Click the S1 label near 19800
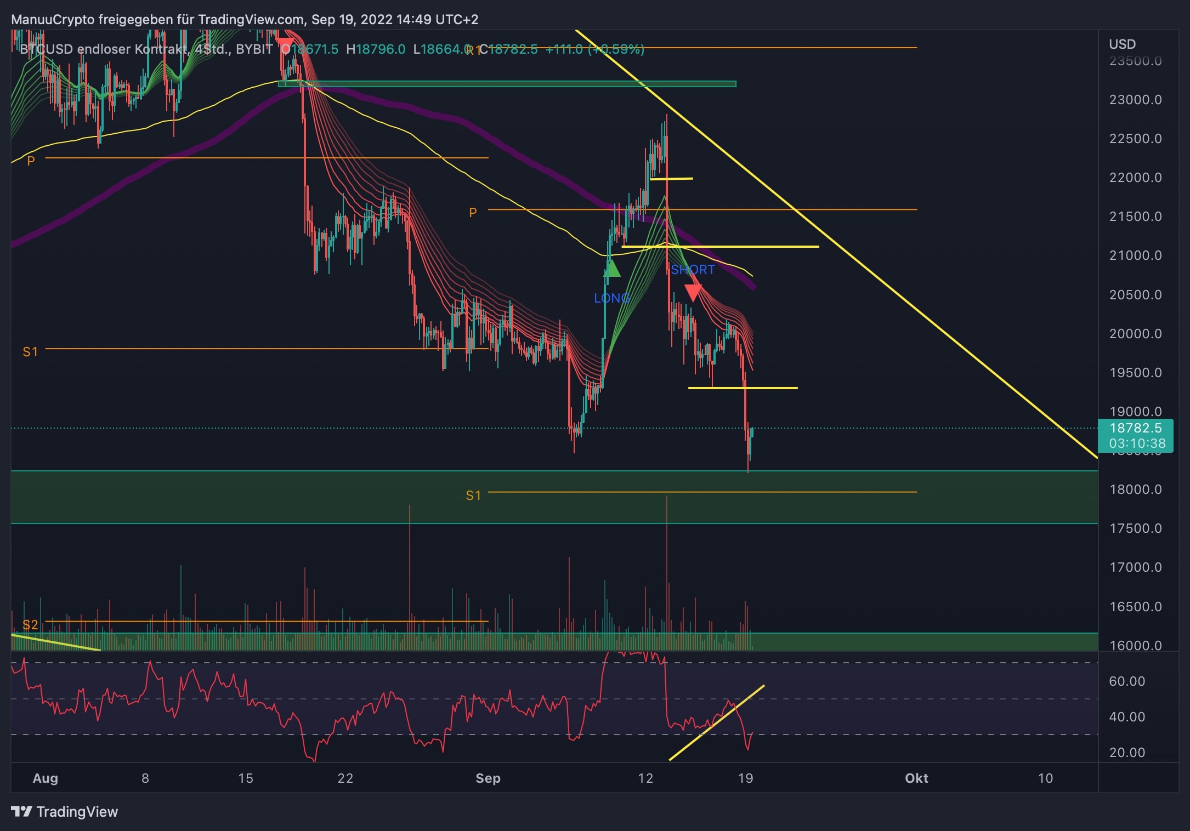 point(30,352)
